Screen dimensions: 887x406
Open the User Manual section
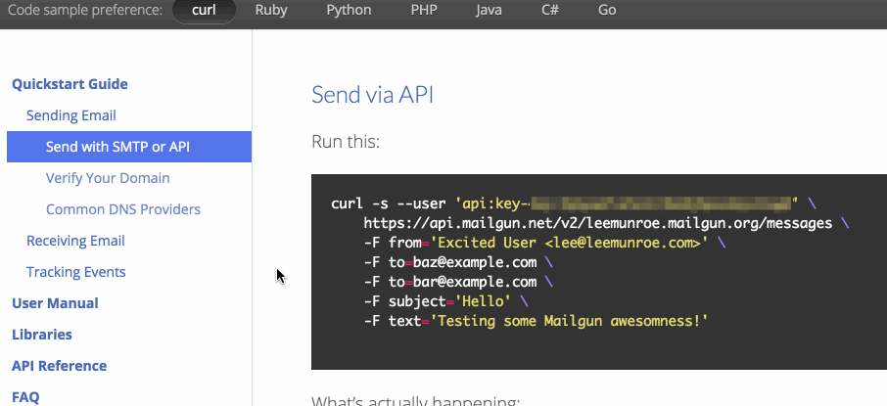point(55,303)
